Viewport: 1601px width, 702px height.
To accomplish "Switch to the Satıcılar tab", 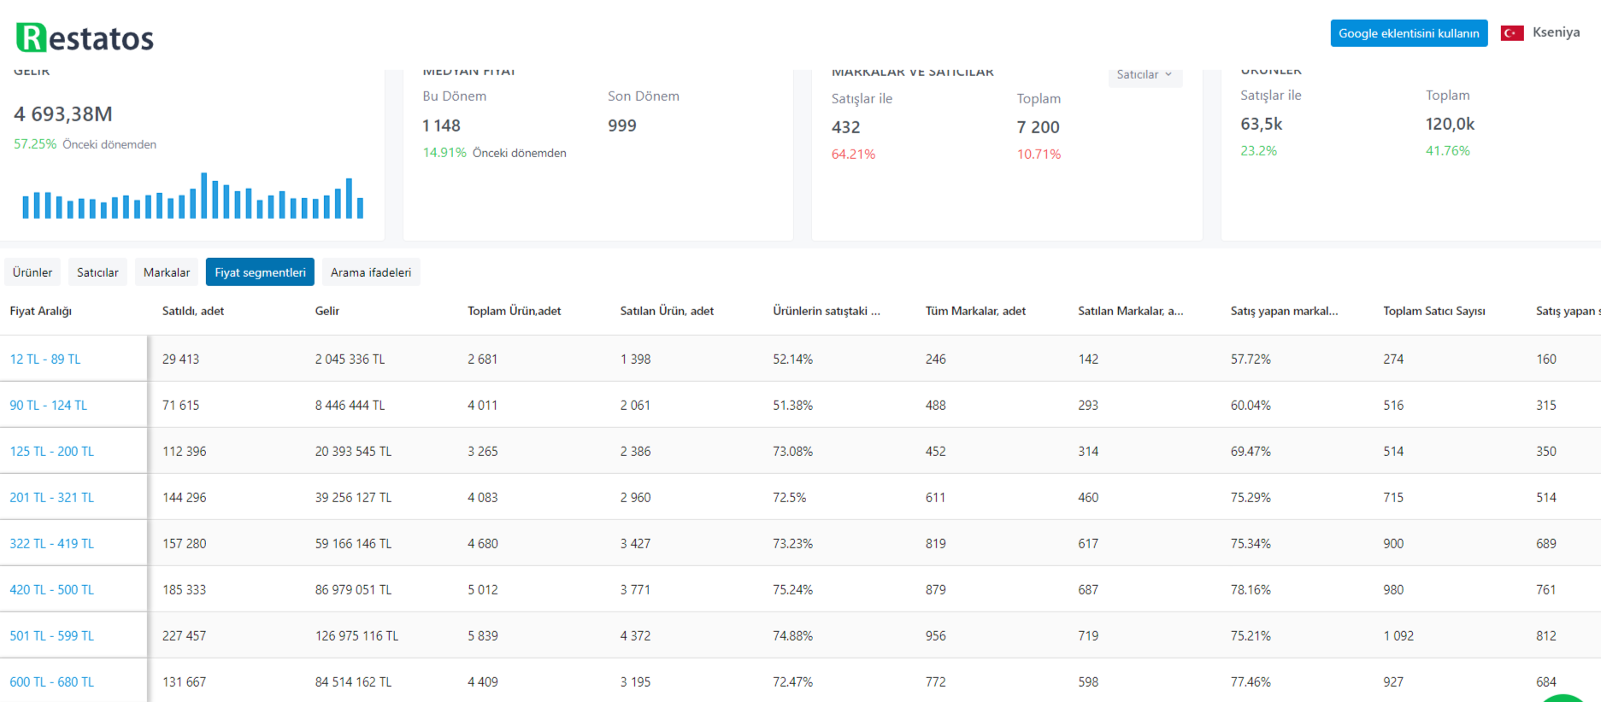I will pos(97,272).
